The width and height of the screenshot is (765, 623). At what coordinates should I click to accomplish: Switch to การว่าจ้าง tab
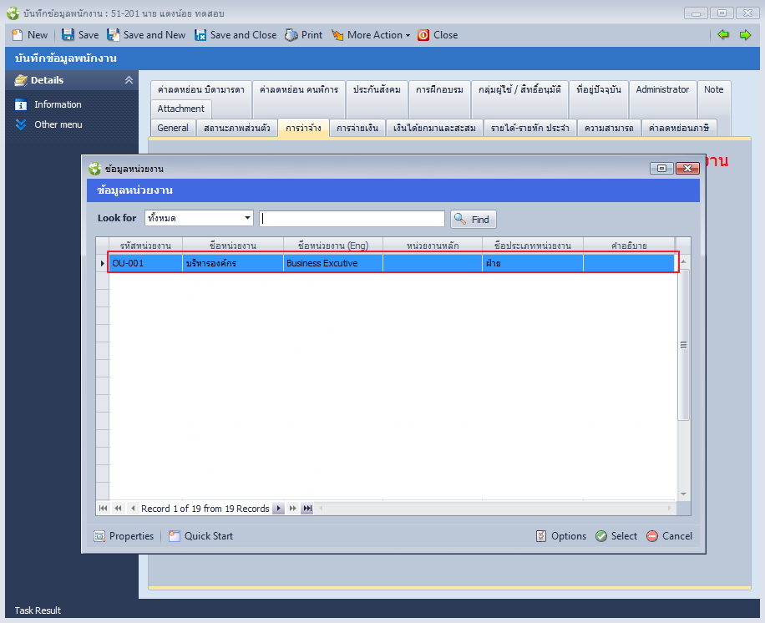[x=303, y=128]
